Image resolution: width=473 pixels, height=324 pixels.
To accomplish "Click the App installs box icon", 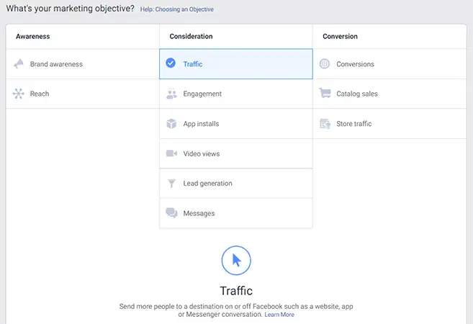I will pyautogui.click(x=171, y=124).
